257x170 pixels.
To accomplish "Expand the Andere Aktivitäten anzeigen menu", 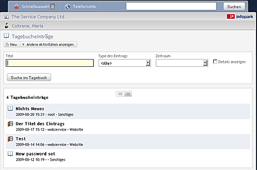I will (48, 45).
